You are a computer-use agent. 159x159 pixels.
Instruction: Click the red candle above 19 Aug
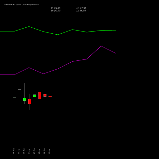(30, 101)
